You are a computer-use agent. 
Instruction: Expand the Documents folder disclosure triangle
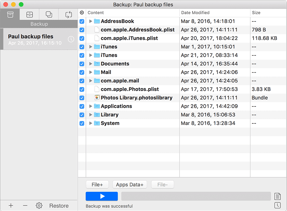coord(91,64)
